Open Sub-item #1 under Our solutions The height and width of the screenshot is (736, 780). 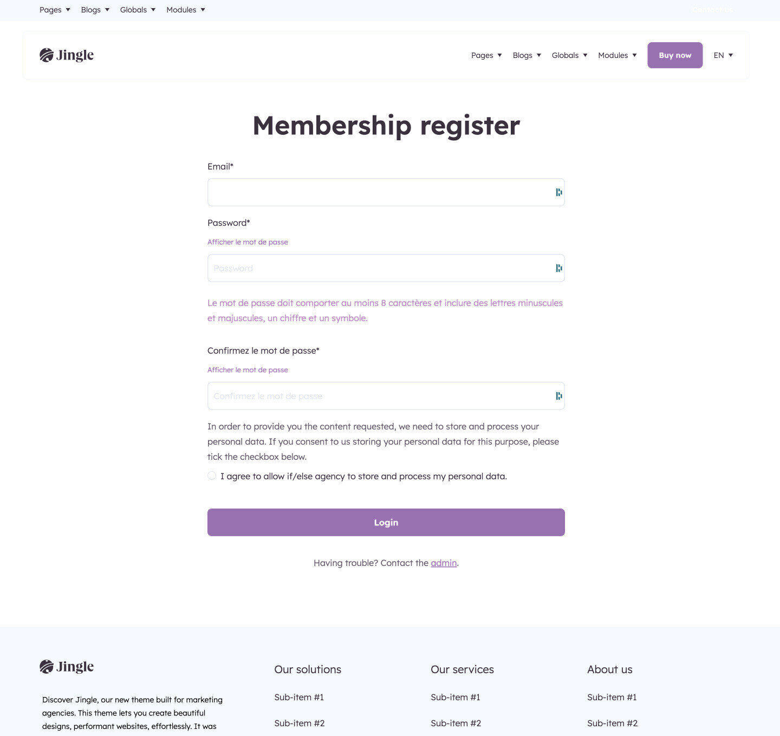click(x=299, y=697)
